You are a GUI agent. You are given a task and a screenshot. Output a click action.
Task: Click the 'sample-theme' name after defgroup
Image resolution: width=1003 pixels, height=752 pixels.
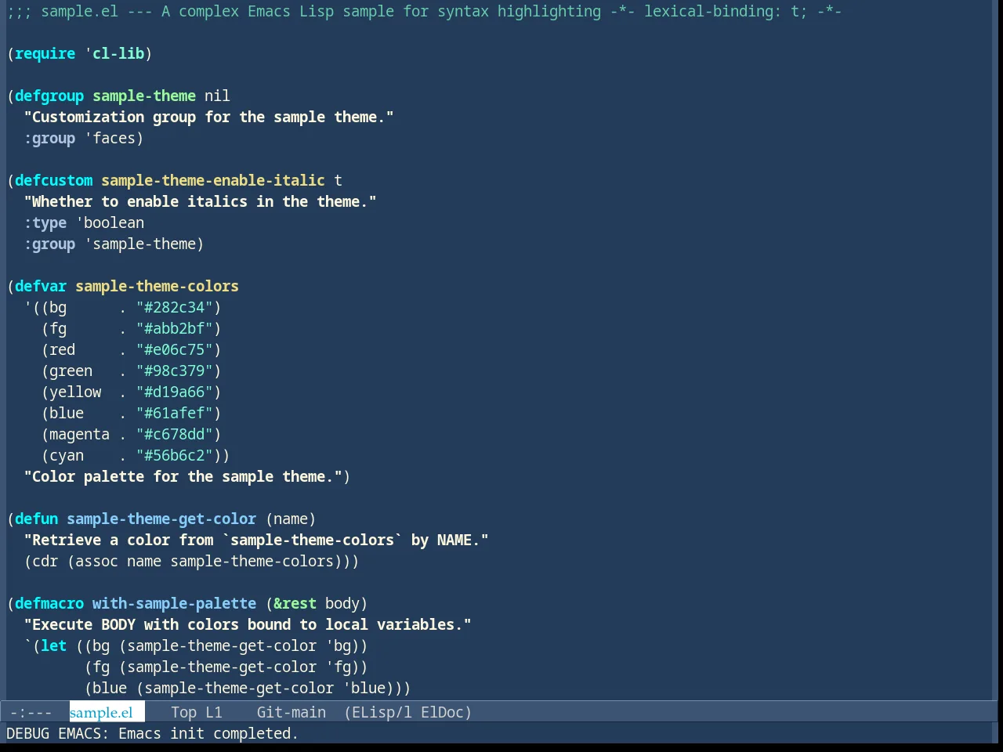[x=144, y=96]
